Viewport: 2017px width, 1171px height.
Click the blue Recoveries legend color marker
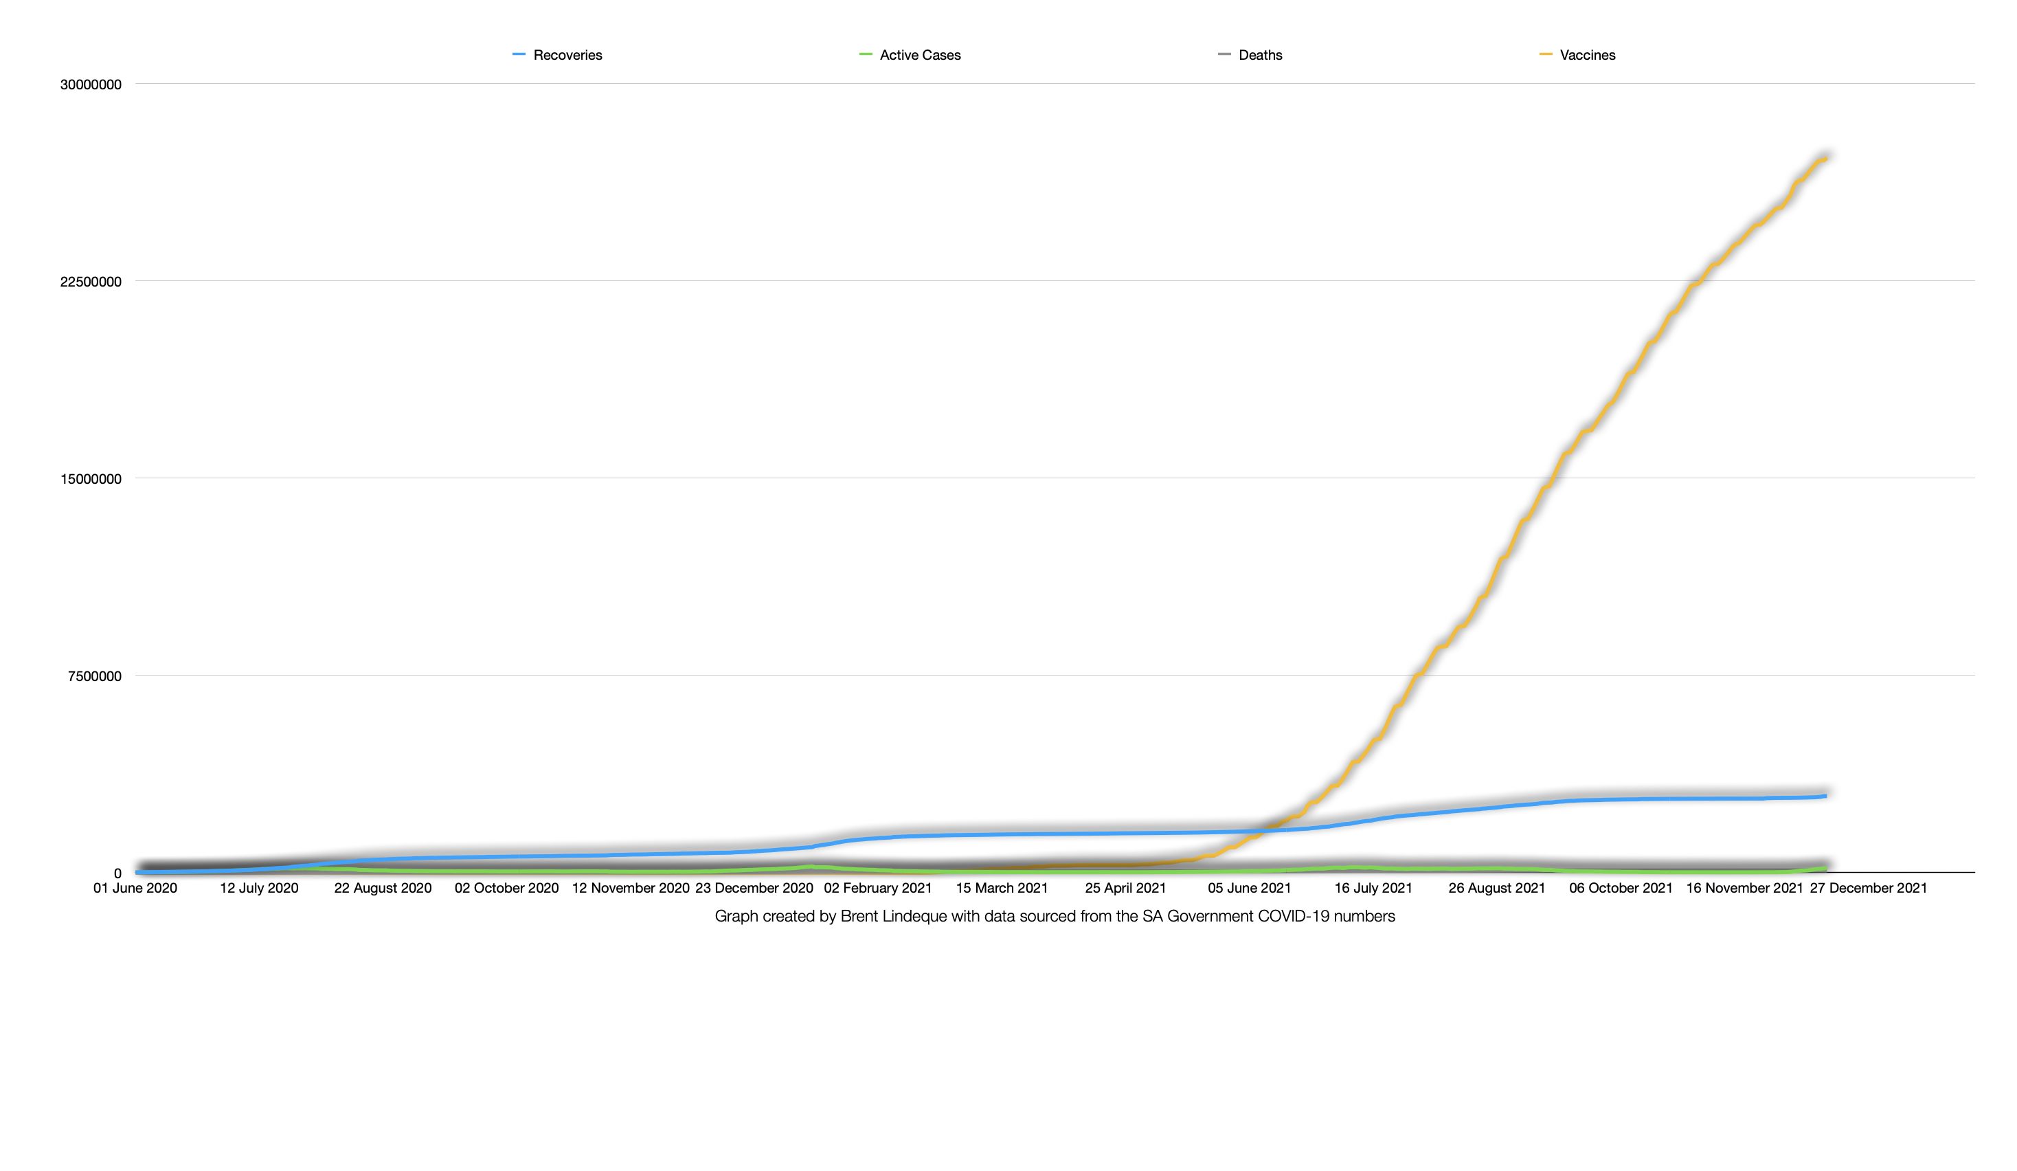point(519,54)
